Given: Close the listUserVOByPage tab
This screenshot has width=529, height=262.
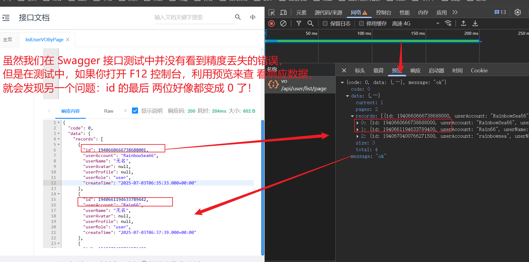Looking at the screenshot, I should [68, 40].
